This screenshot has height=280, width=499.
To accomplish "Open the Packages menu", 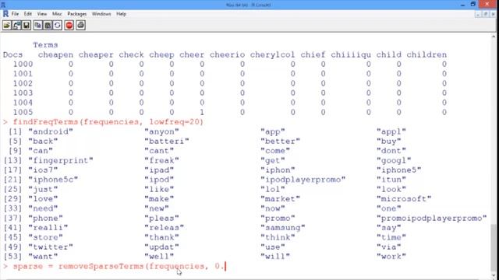I will point(76,14).
